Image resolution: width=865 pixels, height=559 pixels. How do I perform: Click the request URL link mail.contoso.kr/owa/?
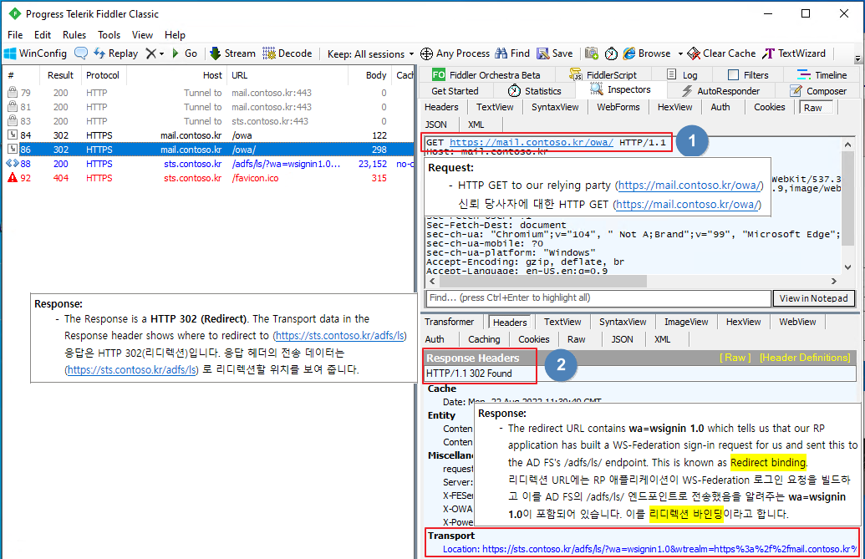pos(532,142)
